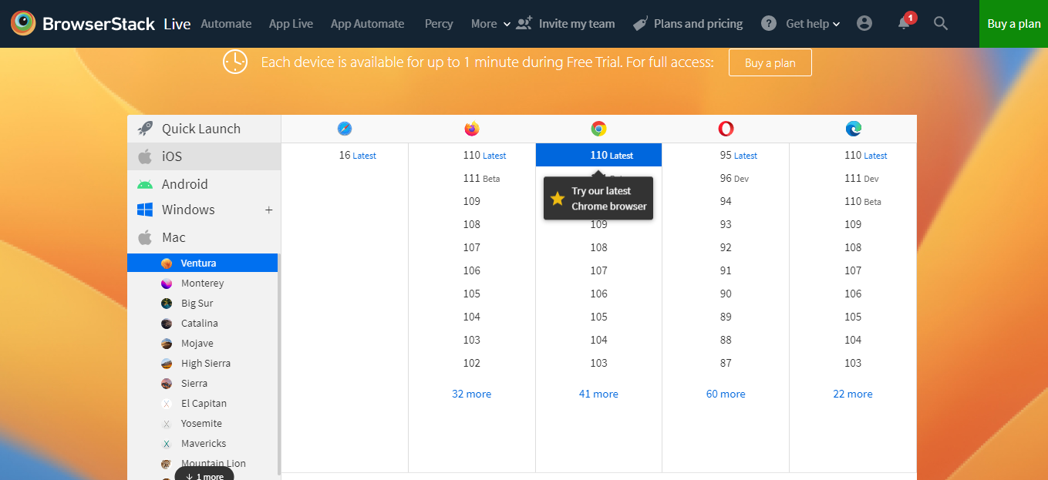Click the green Buy a plan button
The height and width of the screenshot is (480, 1048).
click(1013, 24)
